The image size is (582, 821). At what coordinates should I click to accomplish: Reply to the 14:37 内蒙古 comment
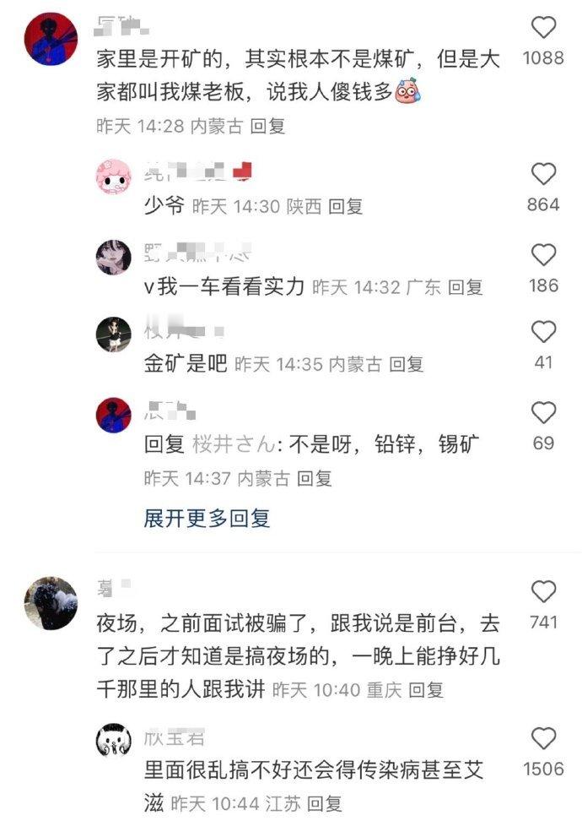pyautogui.click(x=315, y=479)
